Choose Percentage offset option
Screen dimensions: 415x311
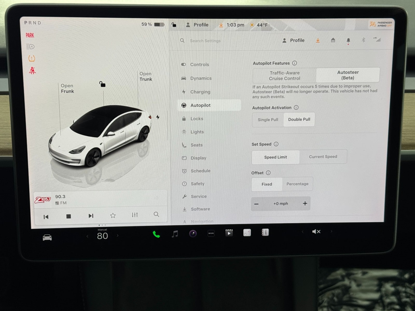coord(297,184)
